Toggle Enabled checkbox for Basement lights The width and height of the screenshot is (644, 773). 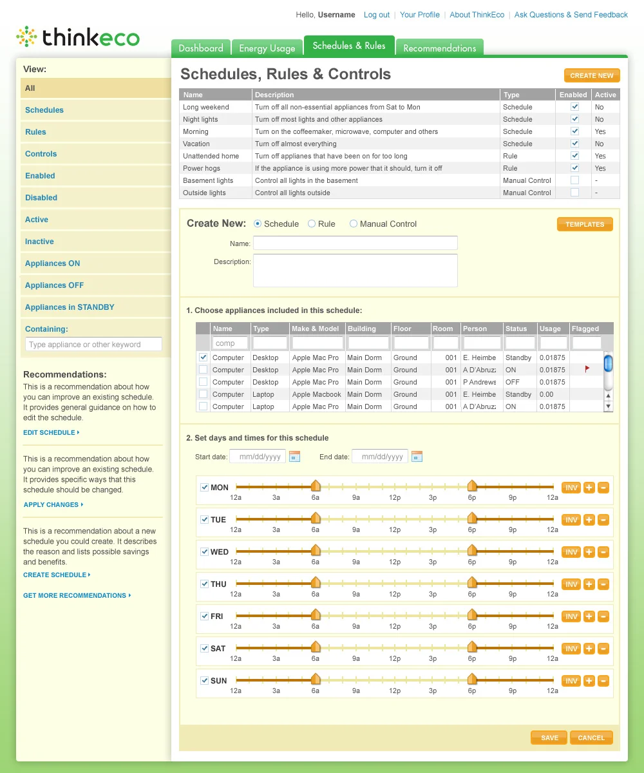pyautogui.click(x=574, y=180)
